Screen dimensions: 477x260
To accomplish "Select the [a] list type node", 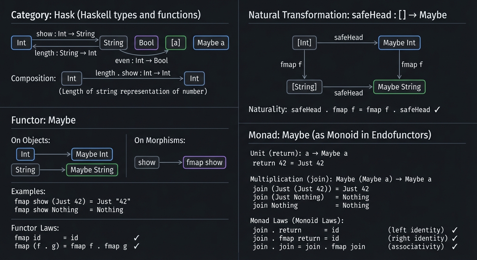I will pyautogui.click(x=175, y=43).
